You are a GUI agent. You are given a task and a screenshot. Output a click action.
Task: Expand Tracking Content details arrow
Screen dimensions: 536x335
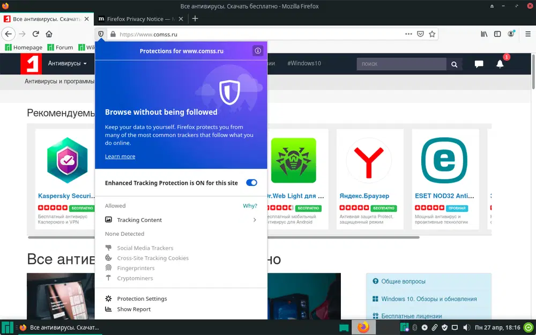pos(254,220)
